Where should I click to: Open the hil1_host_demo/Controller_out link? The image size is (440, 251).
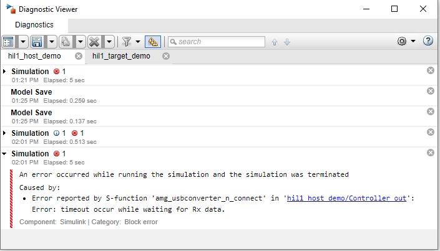point(346,198)
